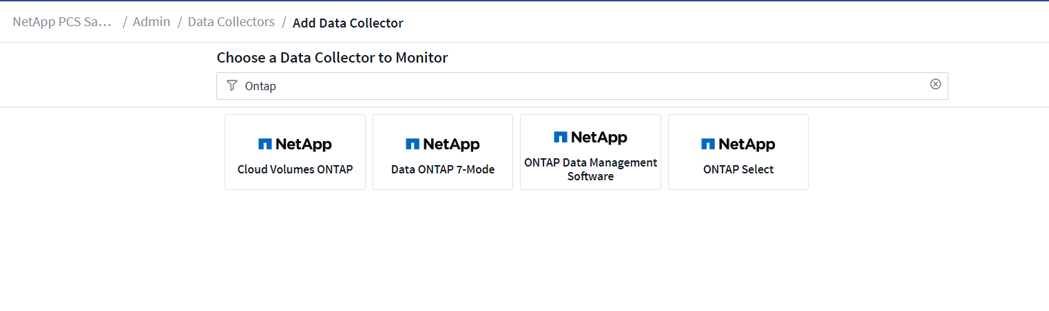1049x311 pixels.
Task: Click the blue logo mark on ONTAP Select tile
Action: point(708,144)
